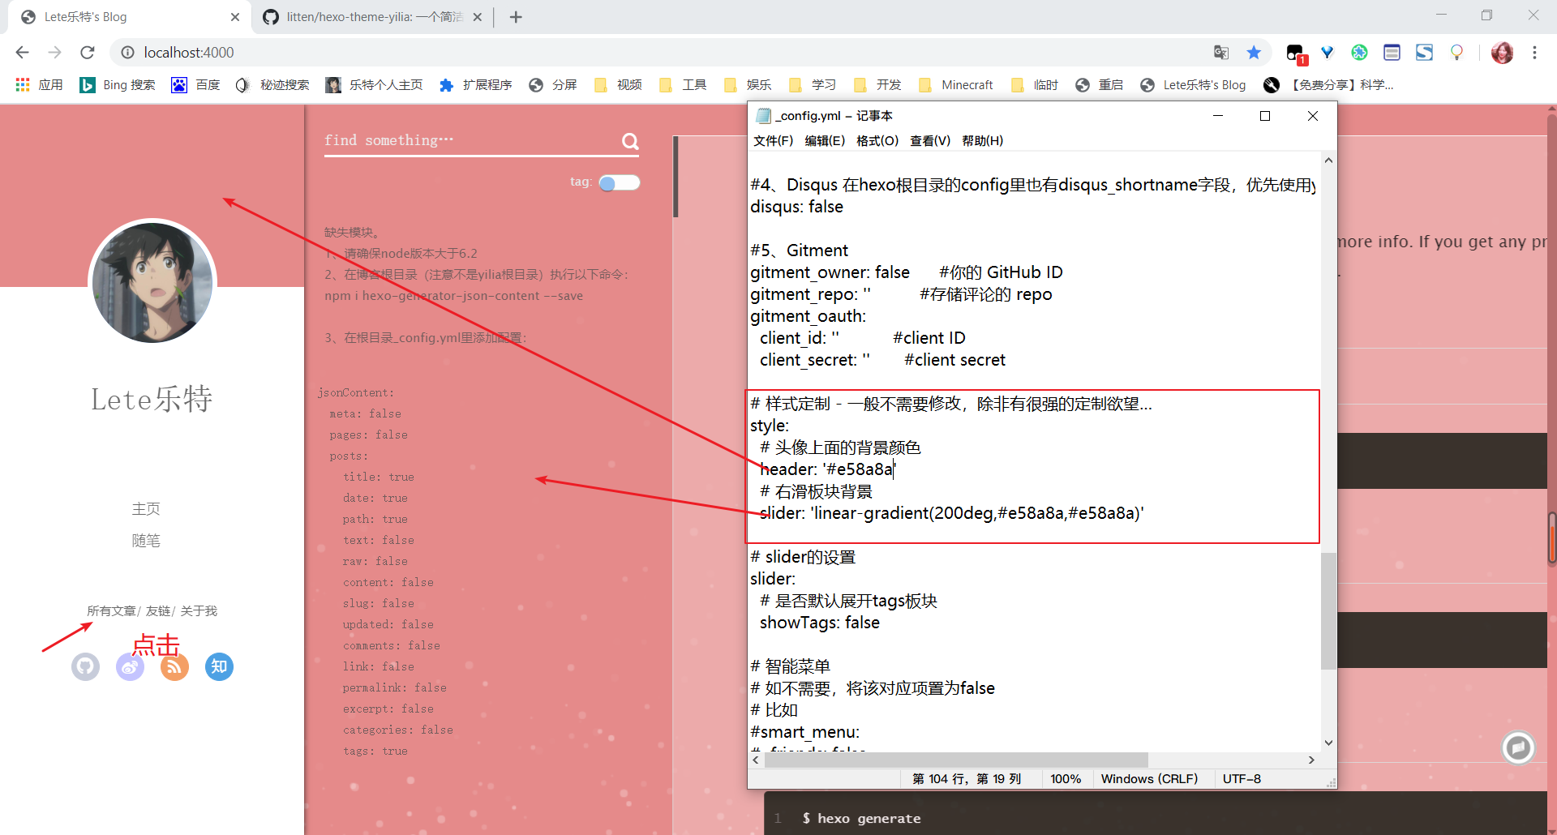
Task: Open the 格式(O) menu in Notepad
Action: point(877,140)
